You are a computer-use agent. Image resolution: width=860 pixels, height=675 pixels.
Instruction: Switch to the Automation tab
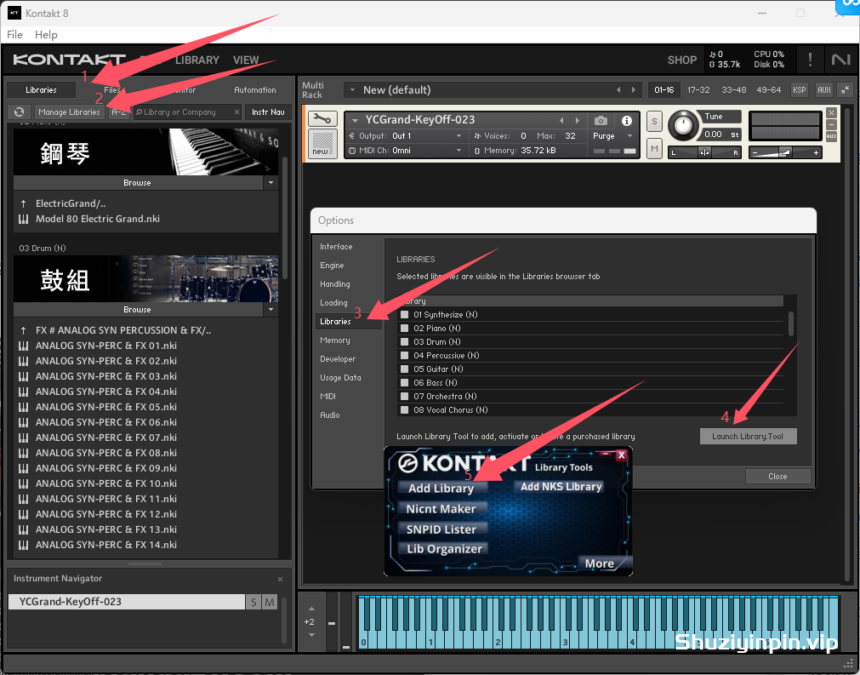255,90
